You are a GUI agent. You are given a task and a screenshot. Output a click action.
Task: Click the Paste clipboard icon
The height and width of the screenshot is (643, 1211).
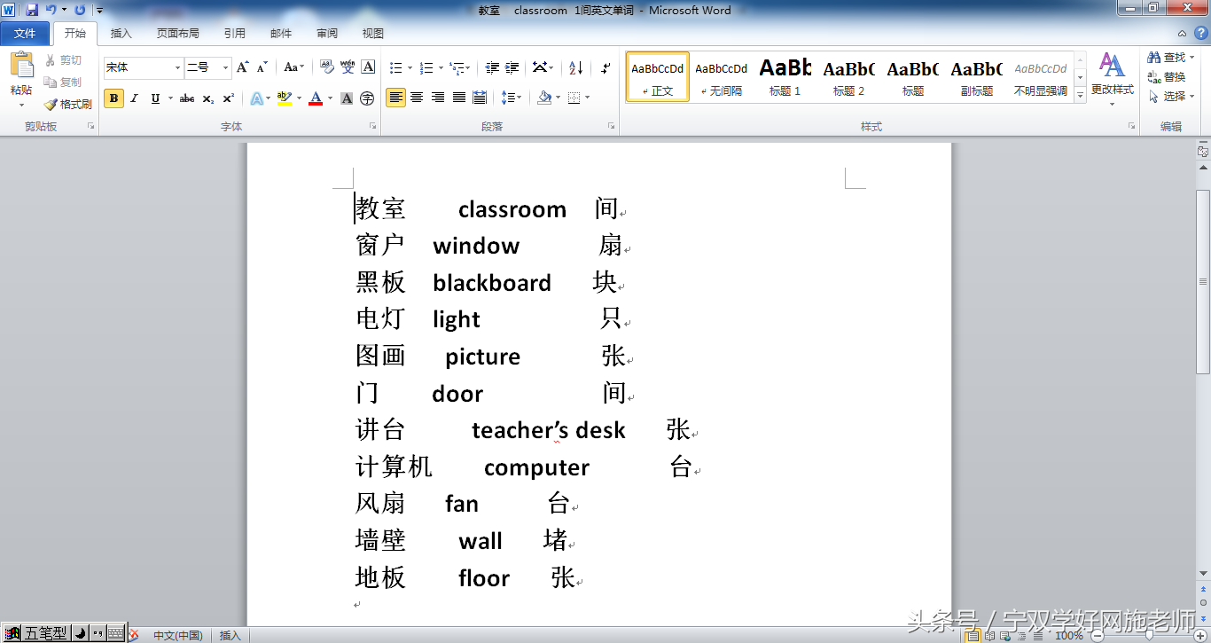click(x=21, y=67)
